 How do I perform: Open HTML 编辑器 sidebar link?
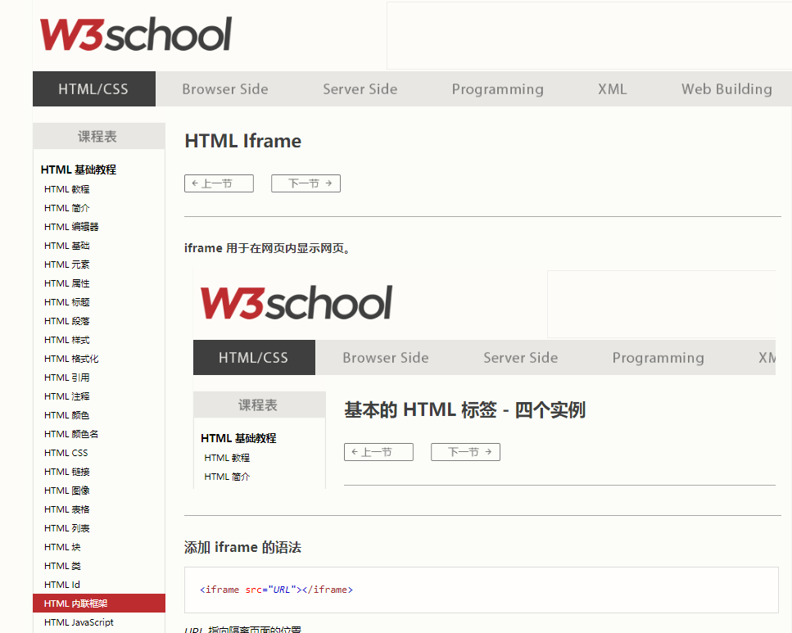tap(71, 227)
